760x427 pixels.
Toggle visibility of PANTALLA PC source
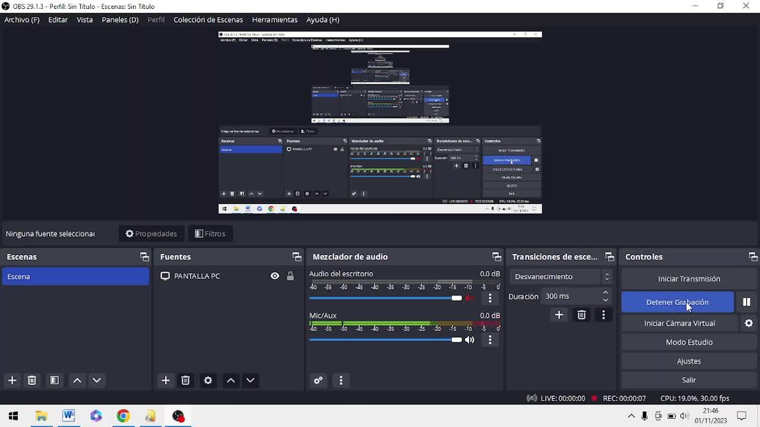point(274,276)
